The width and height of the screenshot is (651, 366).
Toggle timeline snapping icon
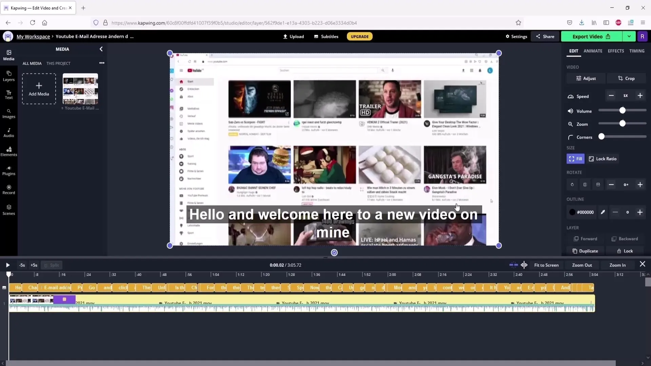[x=513, y=265]
